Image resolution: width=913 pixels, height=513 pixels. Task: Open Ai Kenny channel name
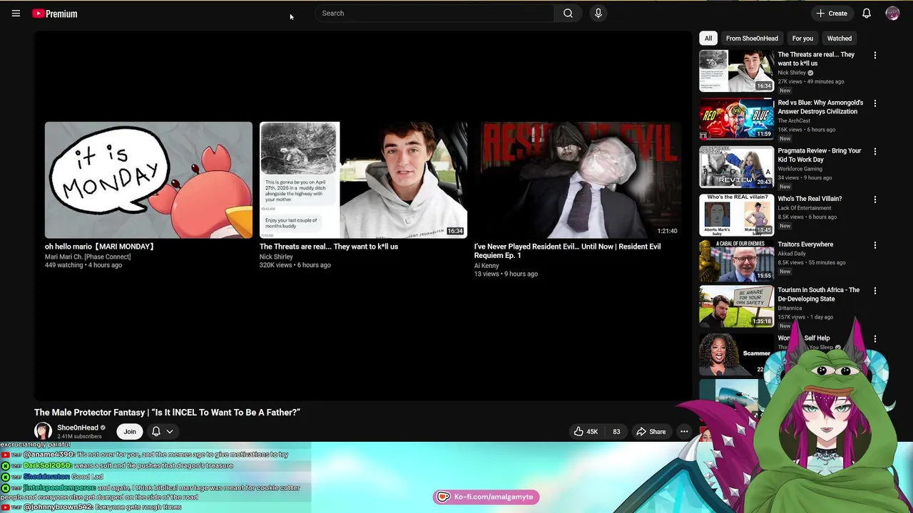486,266
